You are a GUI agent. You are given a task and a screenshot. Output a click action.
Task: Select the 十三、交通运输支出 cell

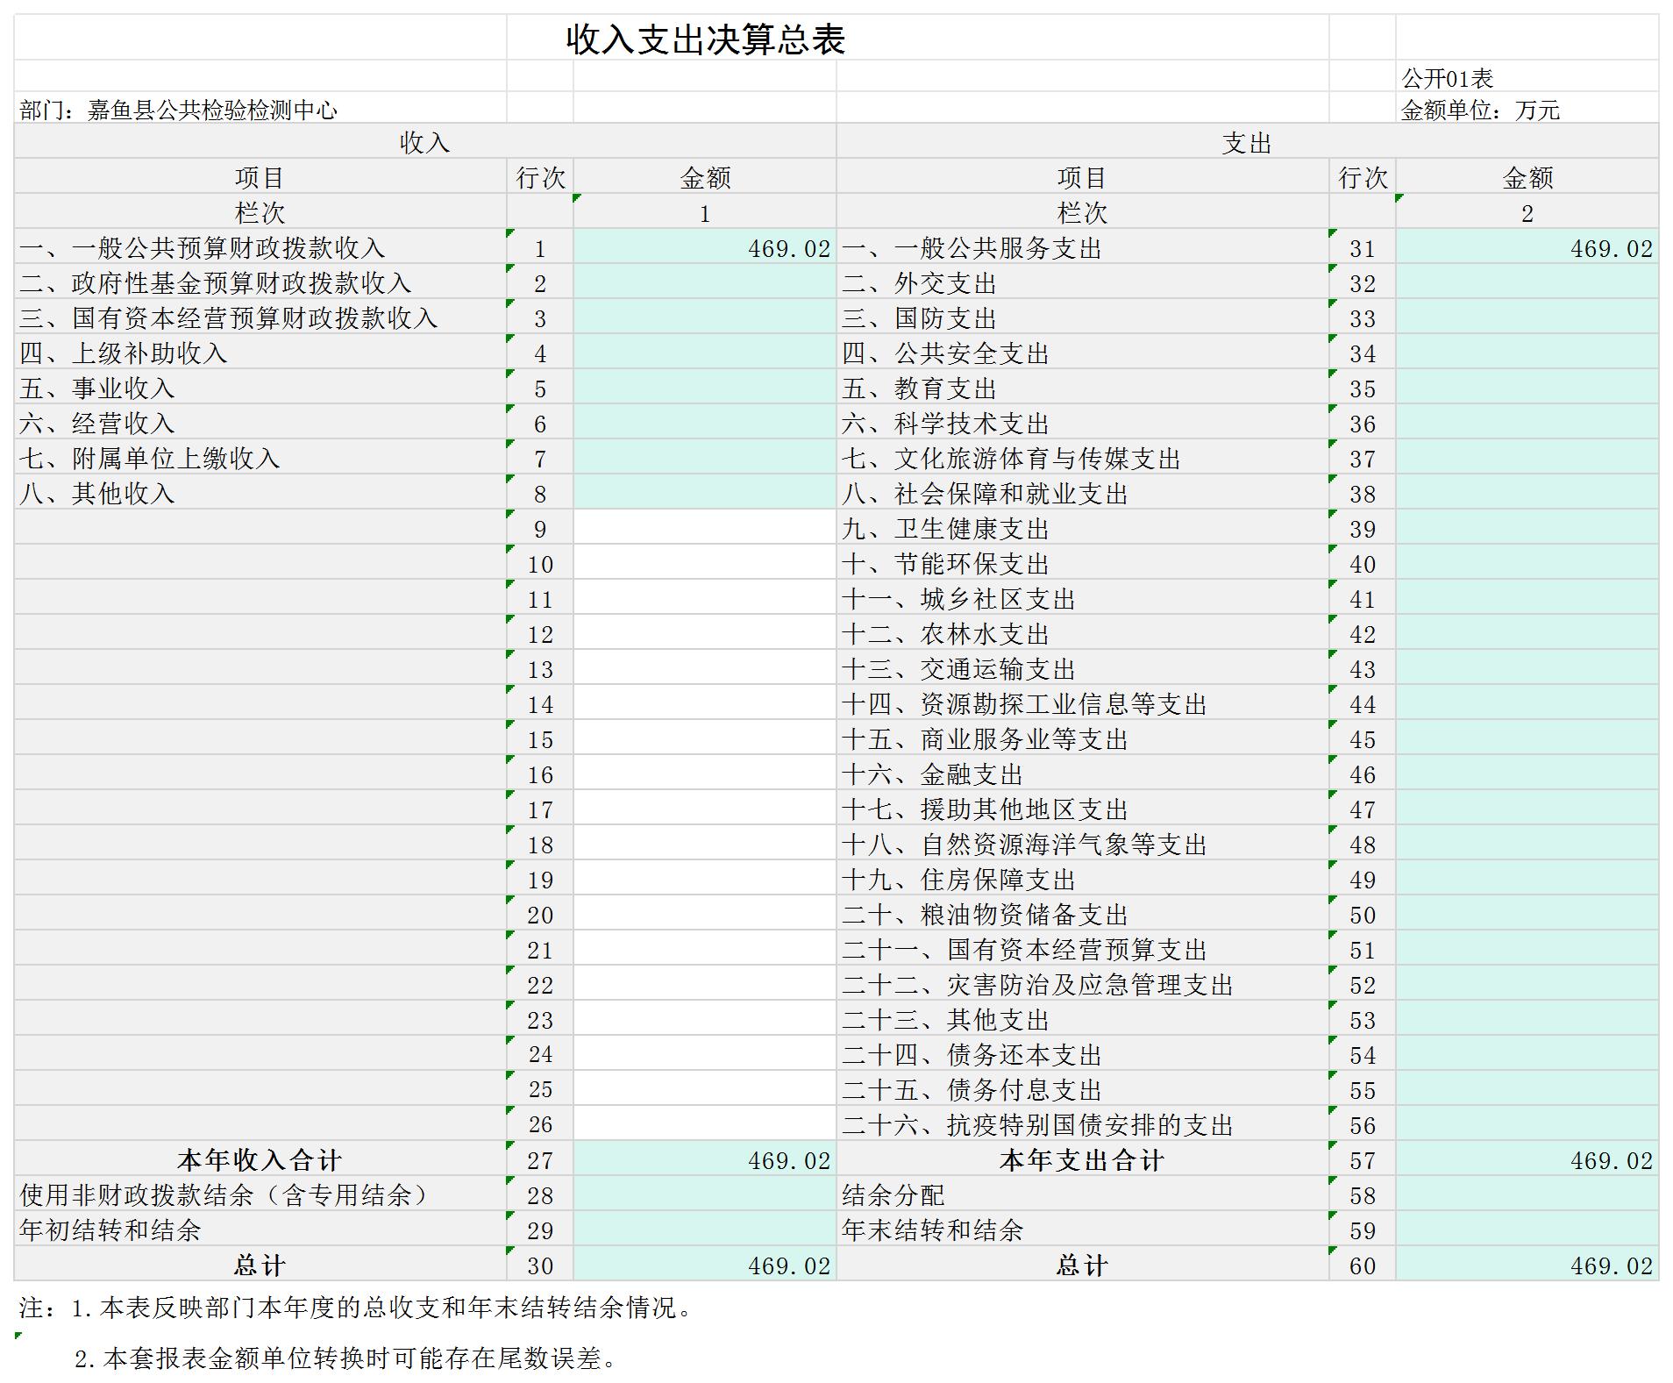coord(958,669)
